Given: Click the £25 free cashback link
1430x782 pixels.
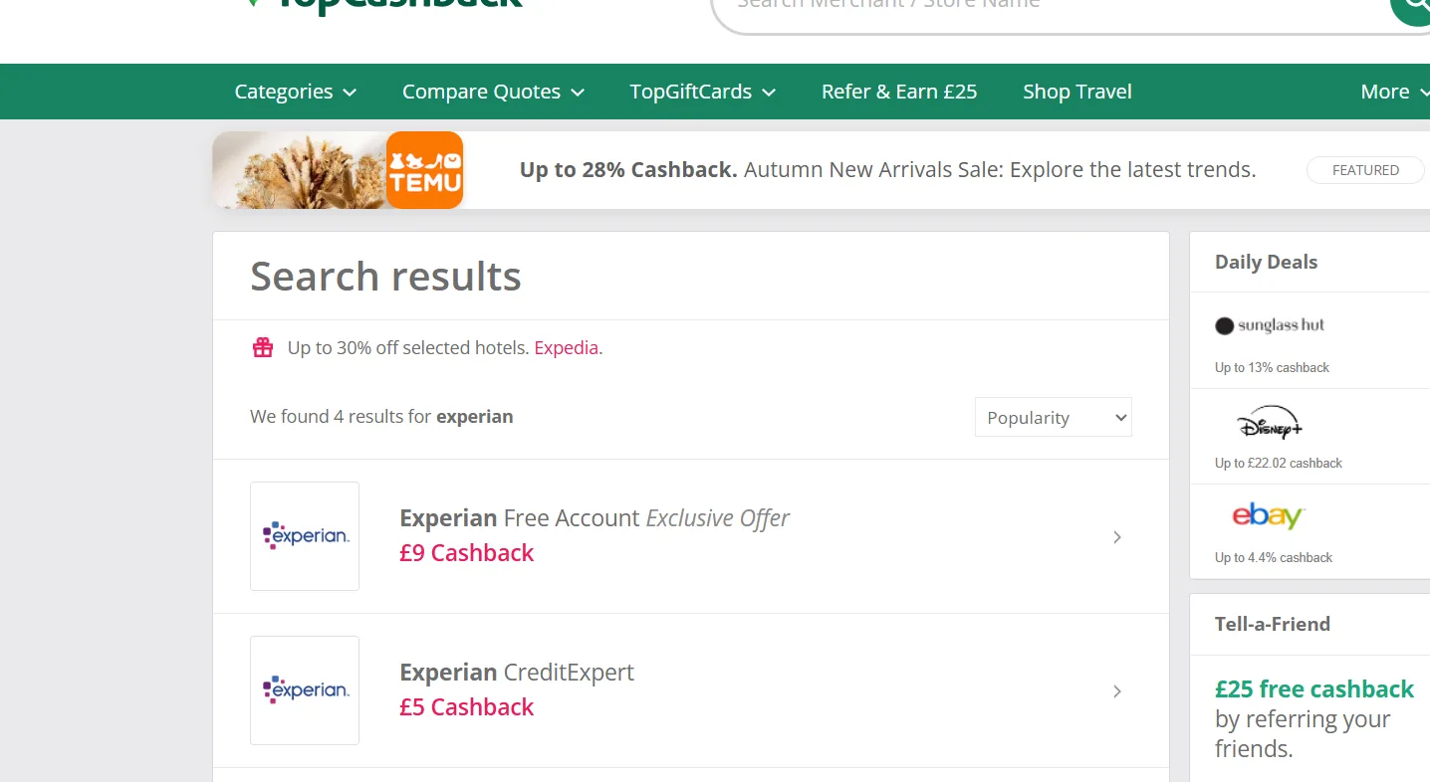Looking at the screenshot, I should point(1314,689).
